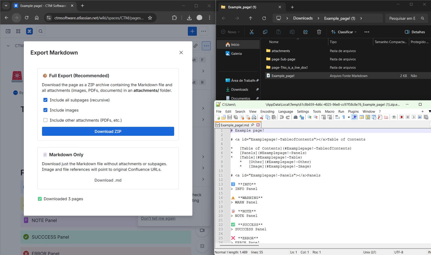Screen dimensions: 431x255
Task: Select the page-This_is_a_live_doc! folder row
Action: 348,67
